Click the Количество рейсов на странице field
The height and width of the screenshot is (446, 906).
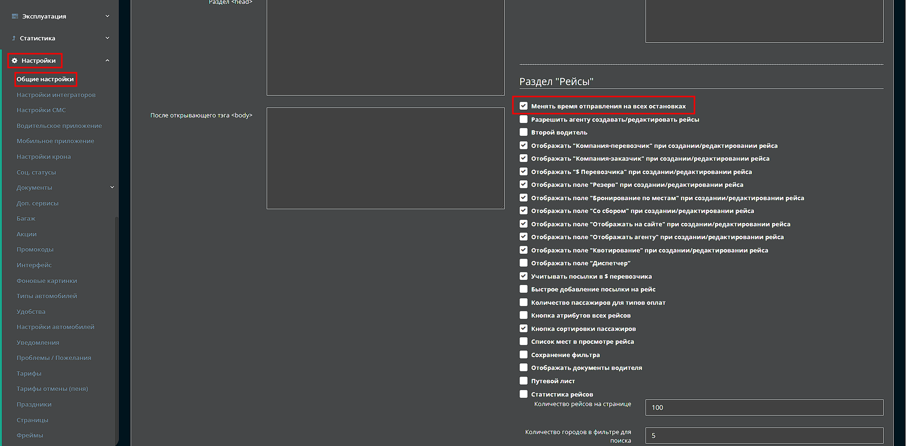(x=764, y=407)
